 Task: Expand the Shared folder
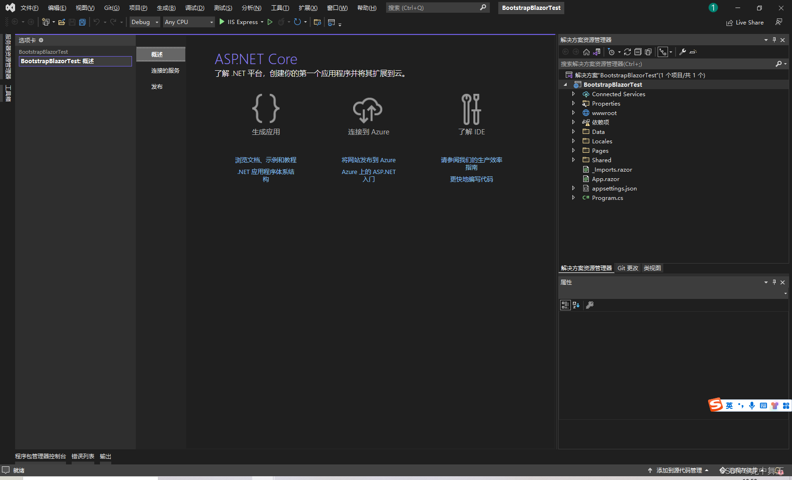[x=573, y=160]
